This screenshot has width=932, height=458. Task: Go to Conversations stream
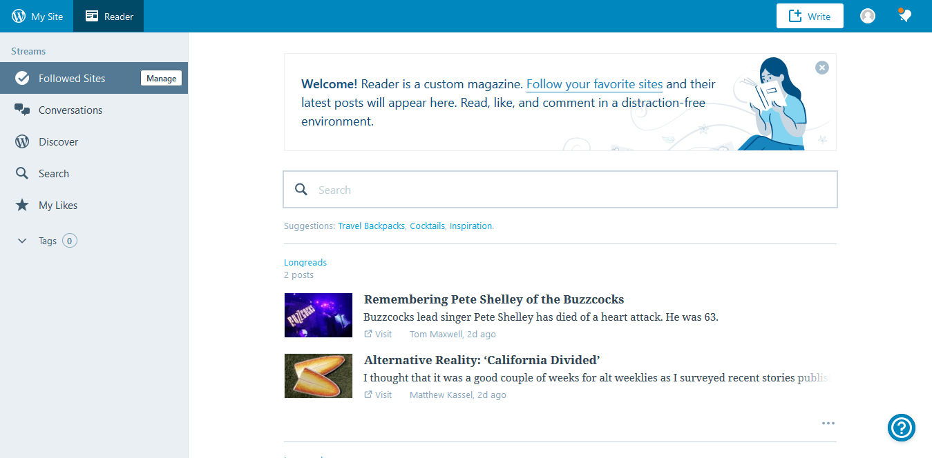[x=70, y=110]
